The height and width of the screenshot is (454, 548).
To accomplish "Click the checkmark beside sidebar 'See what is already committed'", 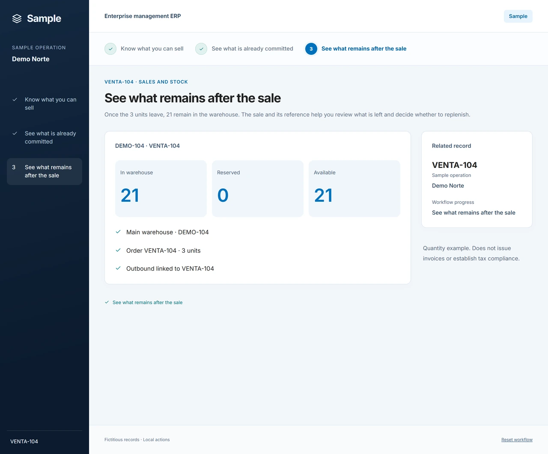I will (x=15, y=133).
